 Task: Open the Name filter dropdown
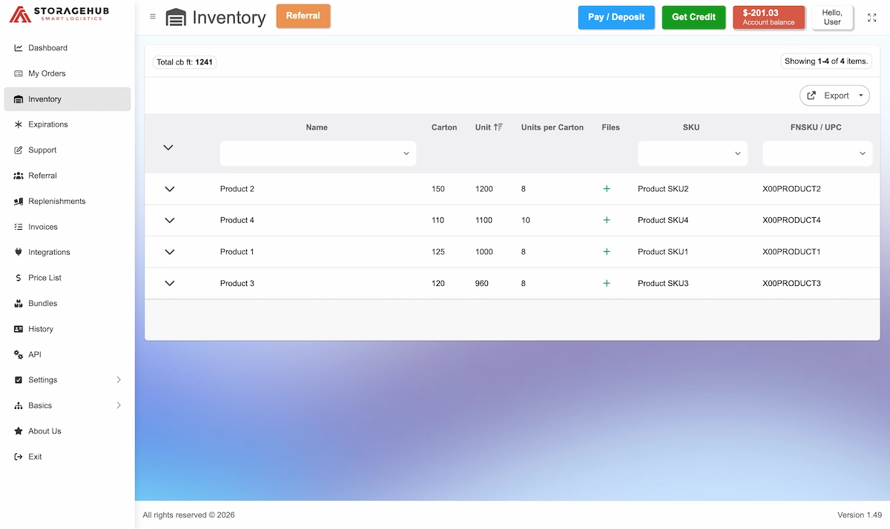[x=318, y=153]
